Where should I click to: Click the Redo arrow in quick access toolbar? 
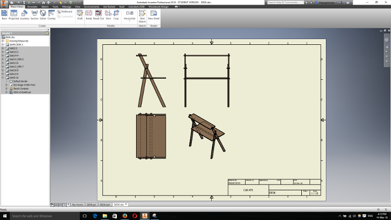tap(39, 3)
